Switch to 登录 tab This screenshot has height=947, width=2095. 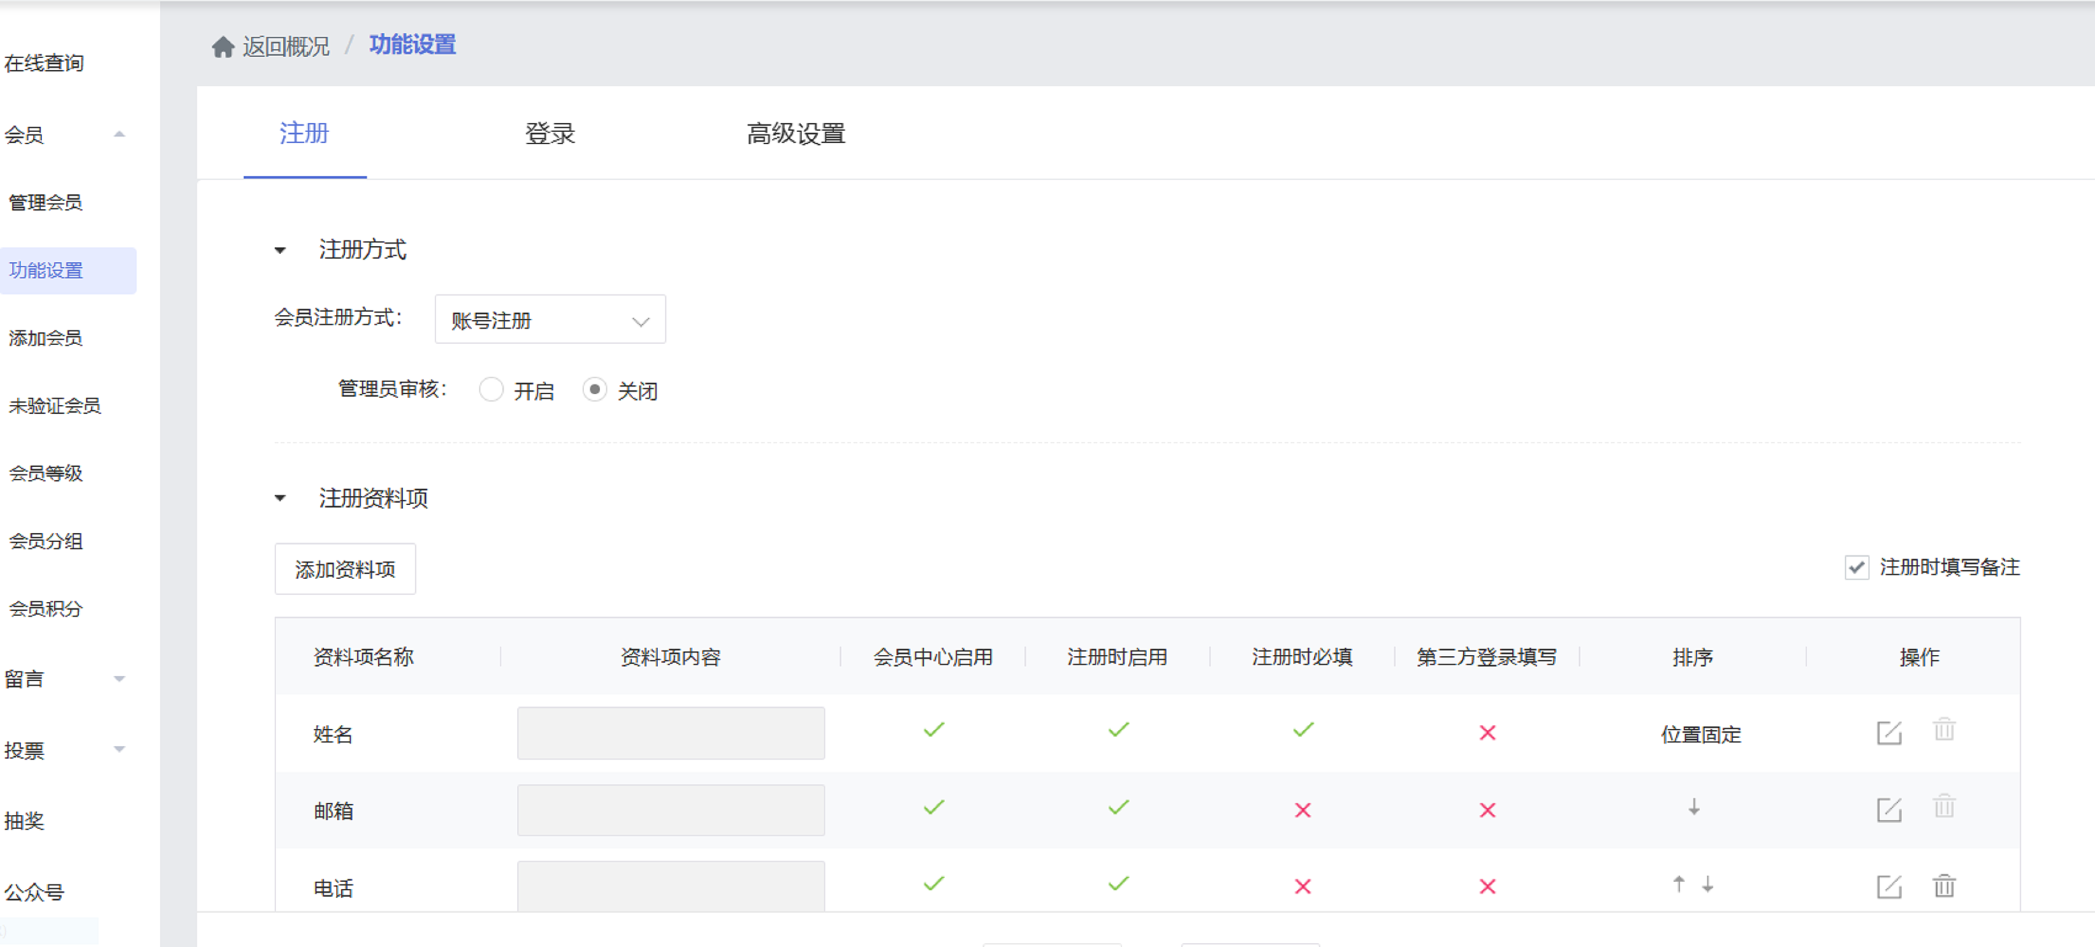pos(550,133)
